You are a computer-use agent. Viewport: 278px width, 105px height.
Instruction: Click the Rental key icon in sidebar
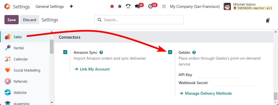pos(8,48)
